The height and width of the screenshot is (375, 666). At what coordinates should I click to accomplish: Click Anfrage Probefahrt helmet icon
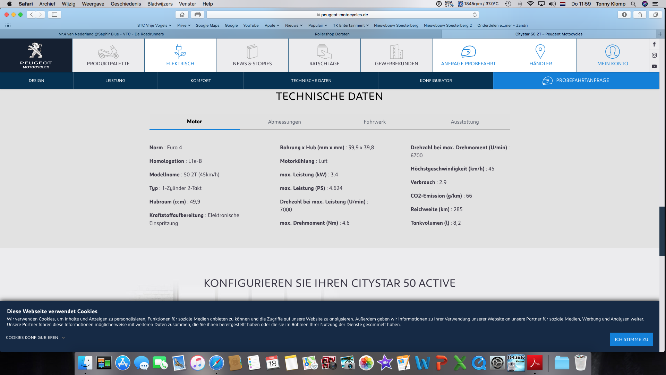coord(468,52)
